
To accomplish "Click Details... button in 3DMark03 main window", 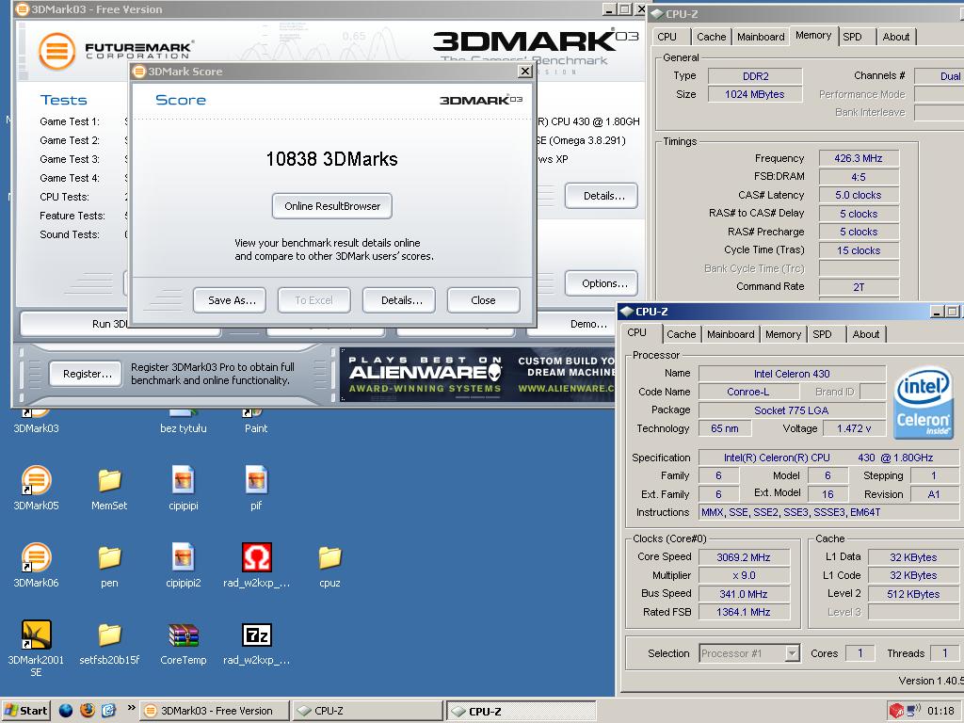I will [x=602, y=196].
